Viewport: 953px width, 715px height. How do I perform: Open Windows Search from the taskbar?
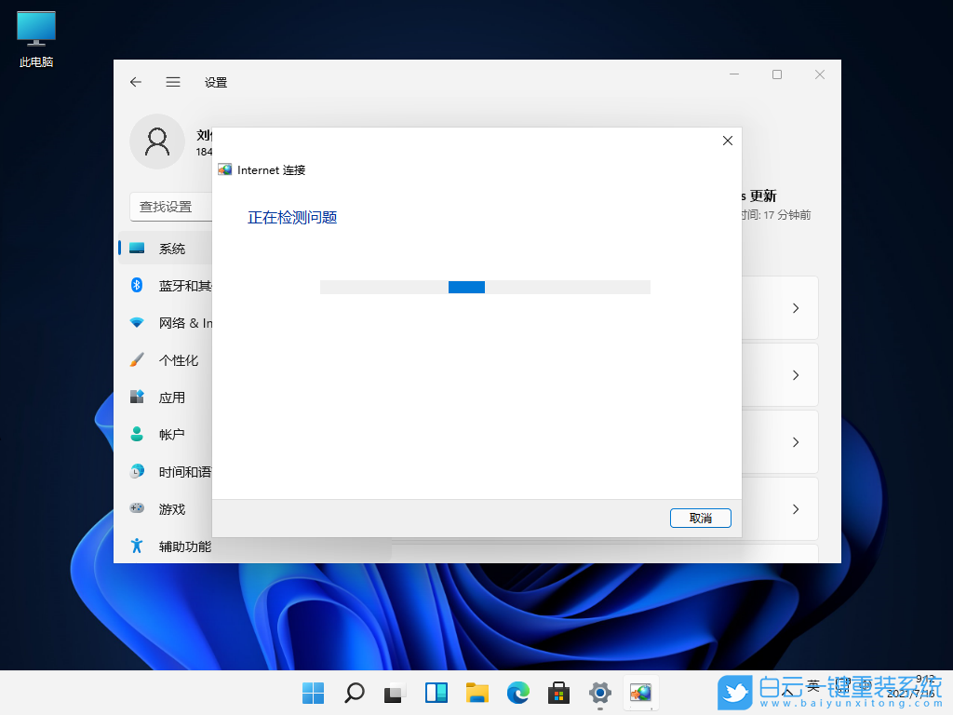coord(354,693)
